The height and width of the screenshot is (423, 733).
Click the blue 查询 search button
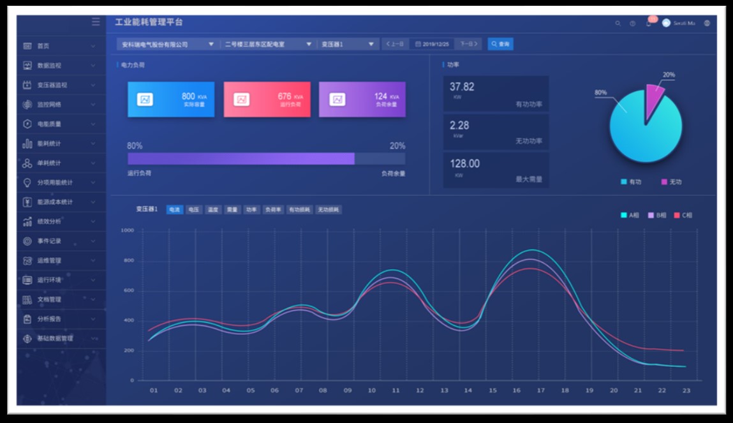tap(500, 44)
